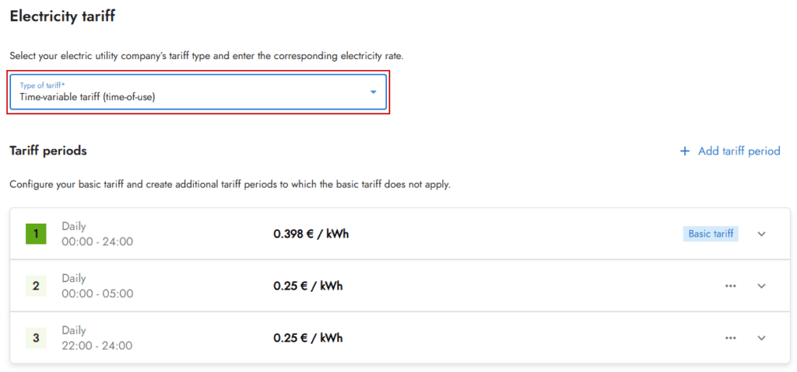The image size is (797, 372).
Task: Click the green number 1 badge
Action: coord(36,234)
